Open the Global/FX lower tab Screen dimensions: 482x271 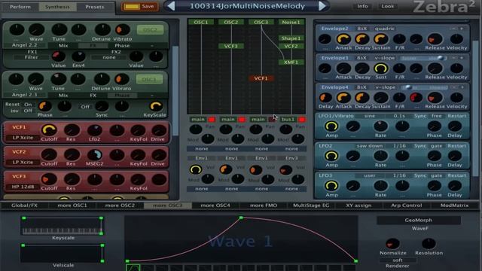[x=24, y=206]
